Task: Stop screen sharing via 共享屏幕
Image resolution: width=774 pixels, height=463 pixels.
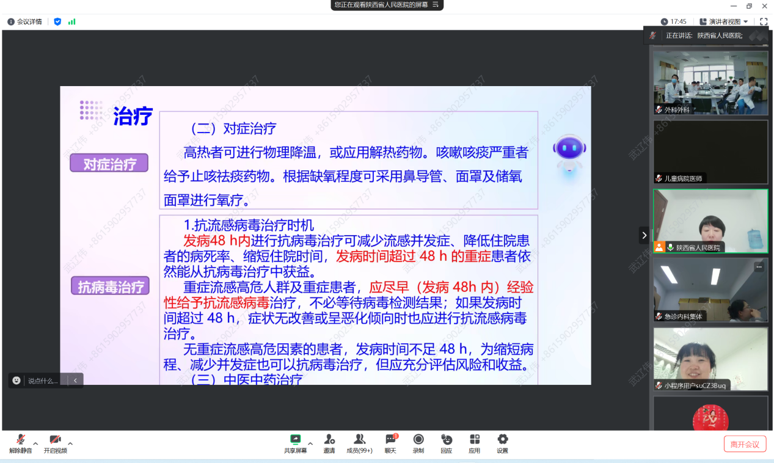Action: (296, 443)
